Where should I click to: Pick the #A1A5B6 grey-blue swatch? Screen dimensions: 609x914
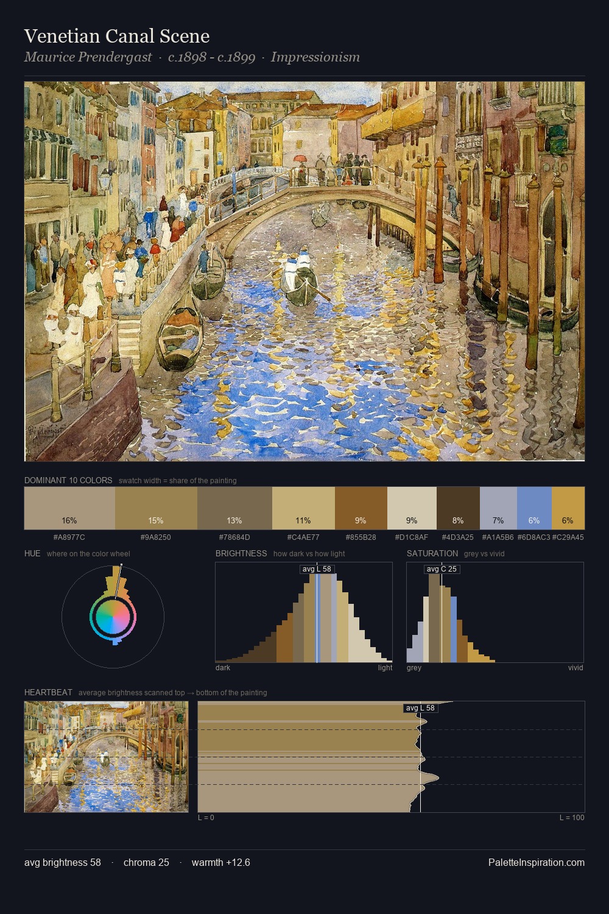pos(498,508)
